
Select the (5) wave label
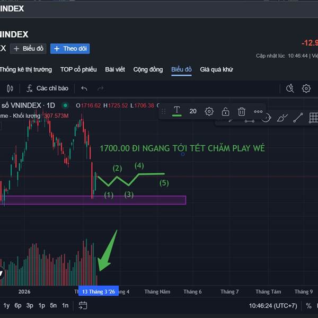click(164, 183)
